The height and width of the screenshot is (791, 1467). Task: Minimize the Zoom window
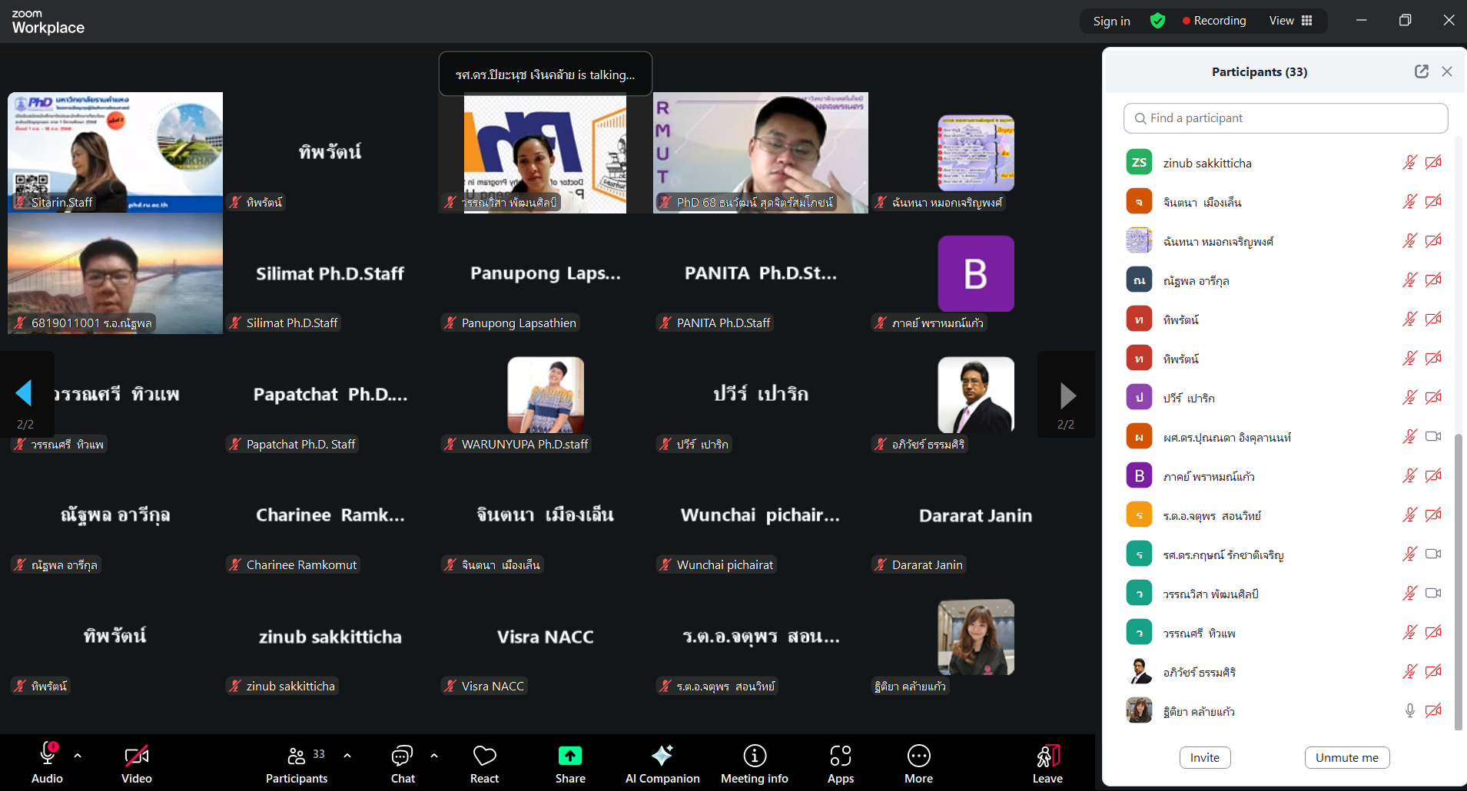pos(1361,21)
